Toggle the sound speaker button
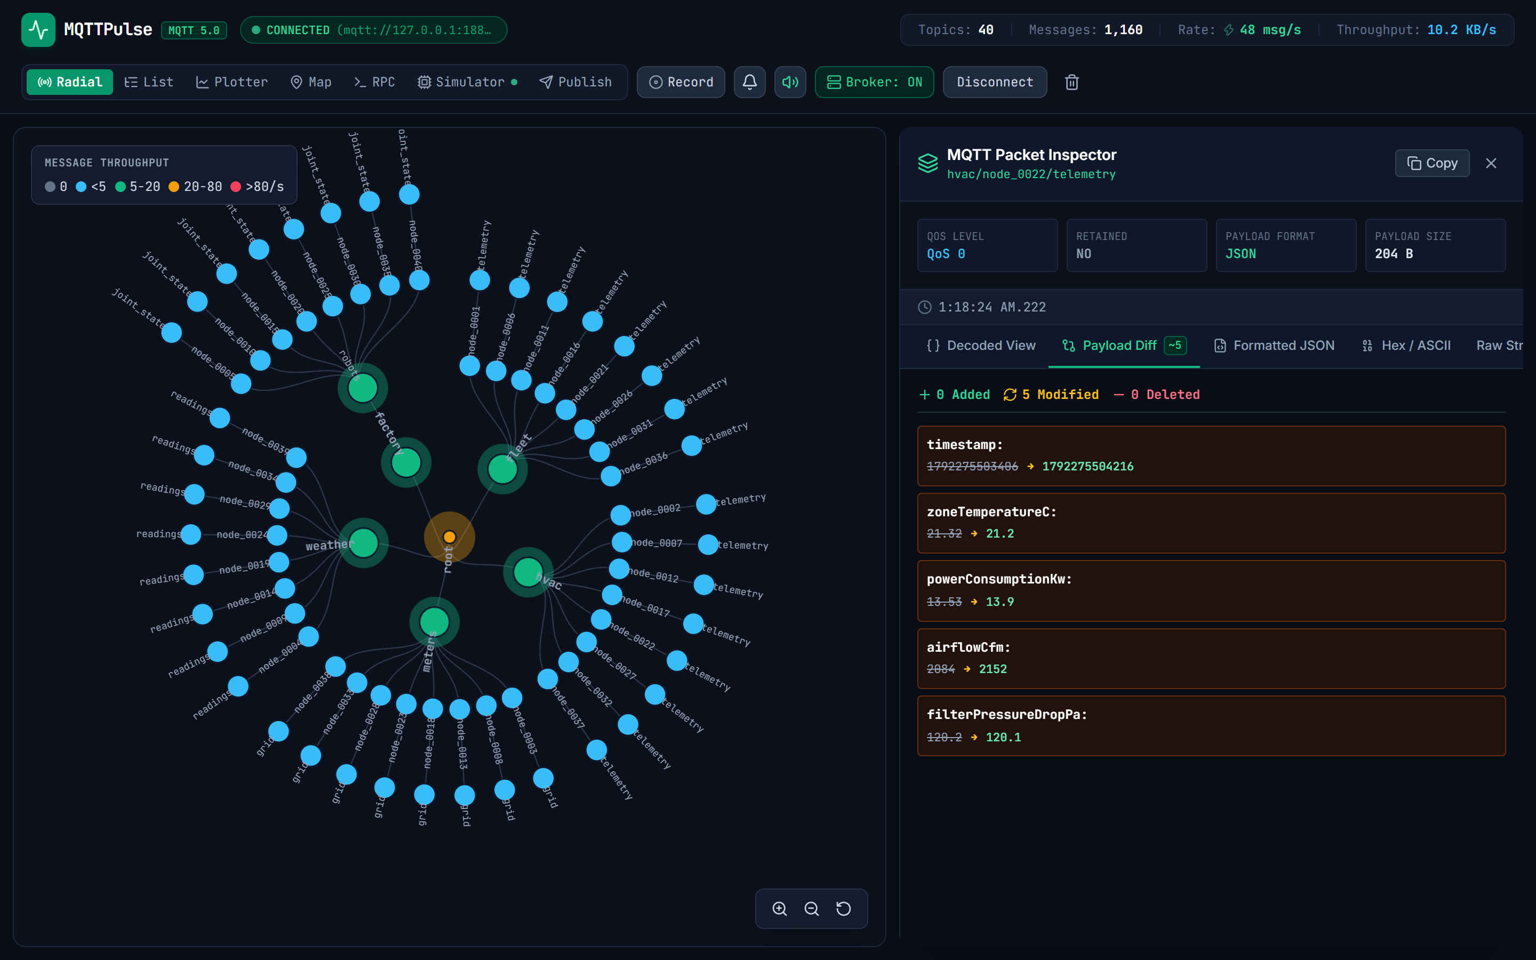Viewport: 1536px width, 960px height. (x=790, y=82)
